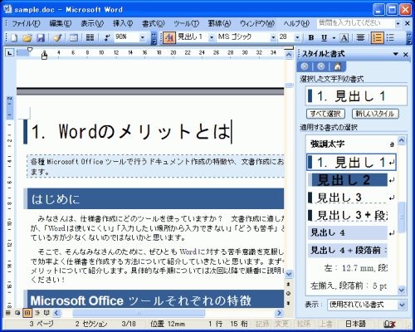The width and height of the screenshot is (415, 332).
Task: Close the Styles and Formatting pane
Action: coord(406,55)
